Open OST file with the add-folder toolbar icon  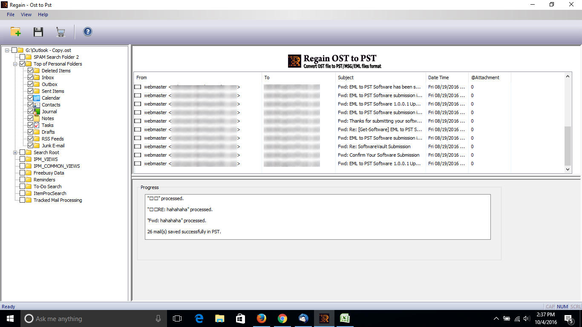16,32
